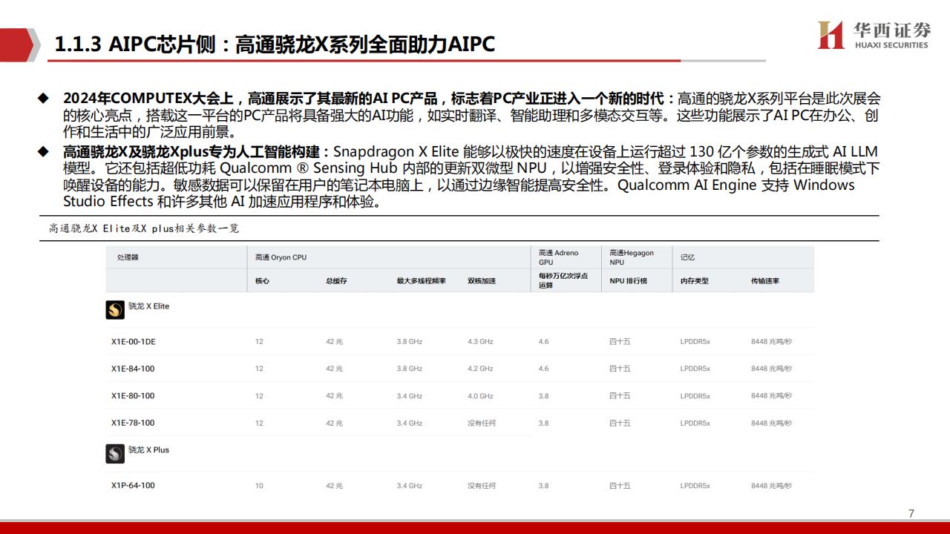
Task: Click the 高通Hegagon NPU header
Action: click(x=632, y=257)
